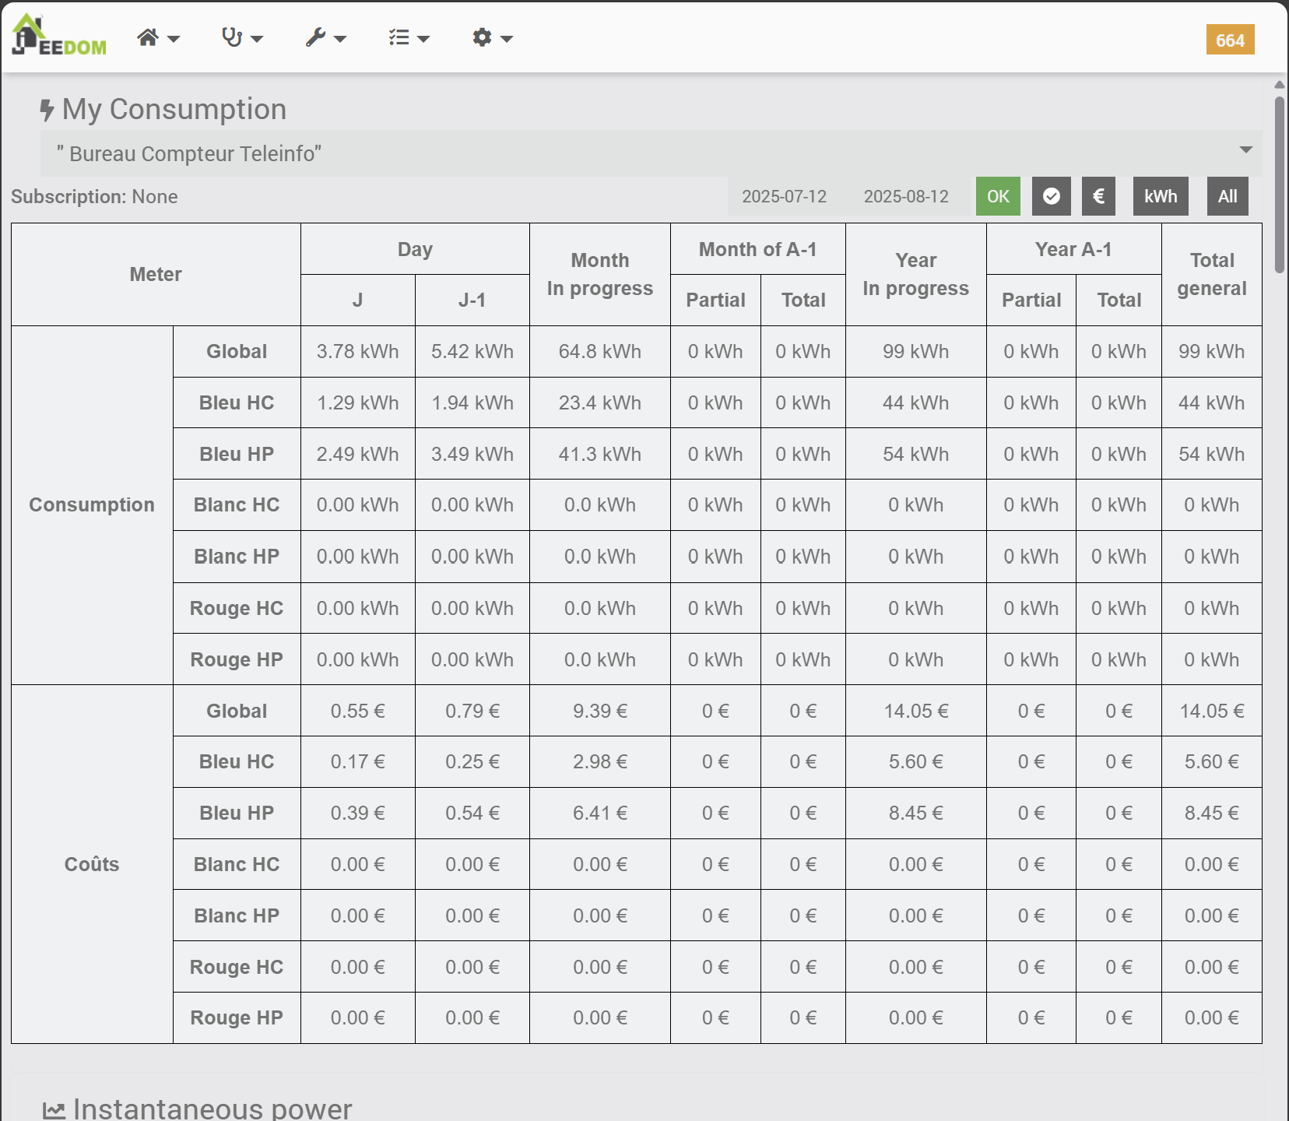Image resolution: width=1289 pixels, height=1121 pixels.
Task: Open the Home menu icon
Action: click(x=148, y=37)
